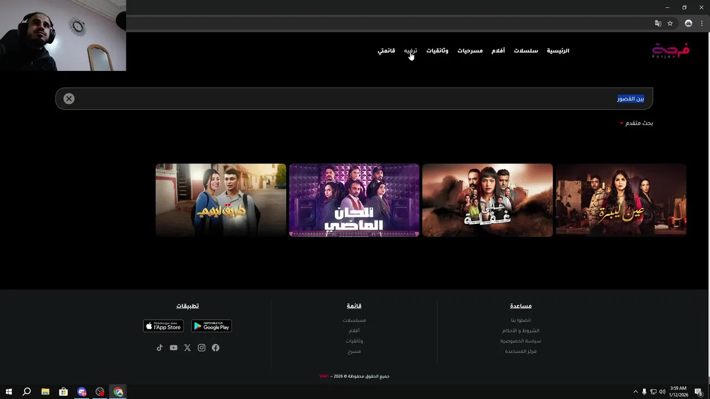The image size is (710, 399).
Task: Open the Facebook social icon in footer
Action: (x=215, y=347)
